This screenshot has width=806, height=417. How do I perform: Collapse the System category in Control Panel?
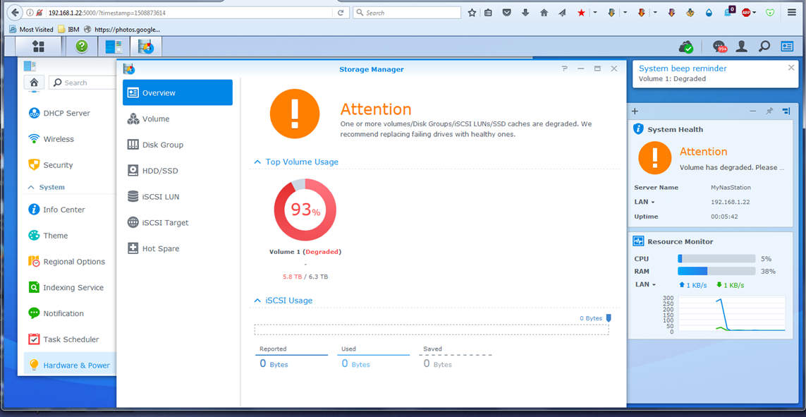click(x=31, y=188)
